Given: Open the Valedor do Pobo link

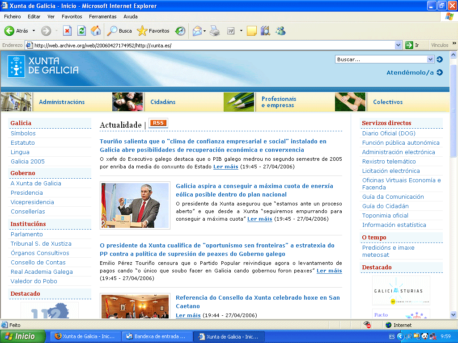Looking at the screenshot, I should pos(34,281).
